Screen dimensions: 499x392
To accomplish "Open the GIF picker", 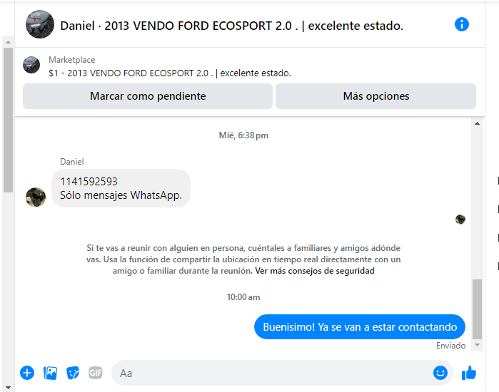I will click(x=96, y=373).
